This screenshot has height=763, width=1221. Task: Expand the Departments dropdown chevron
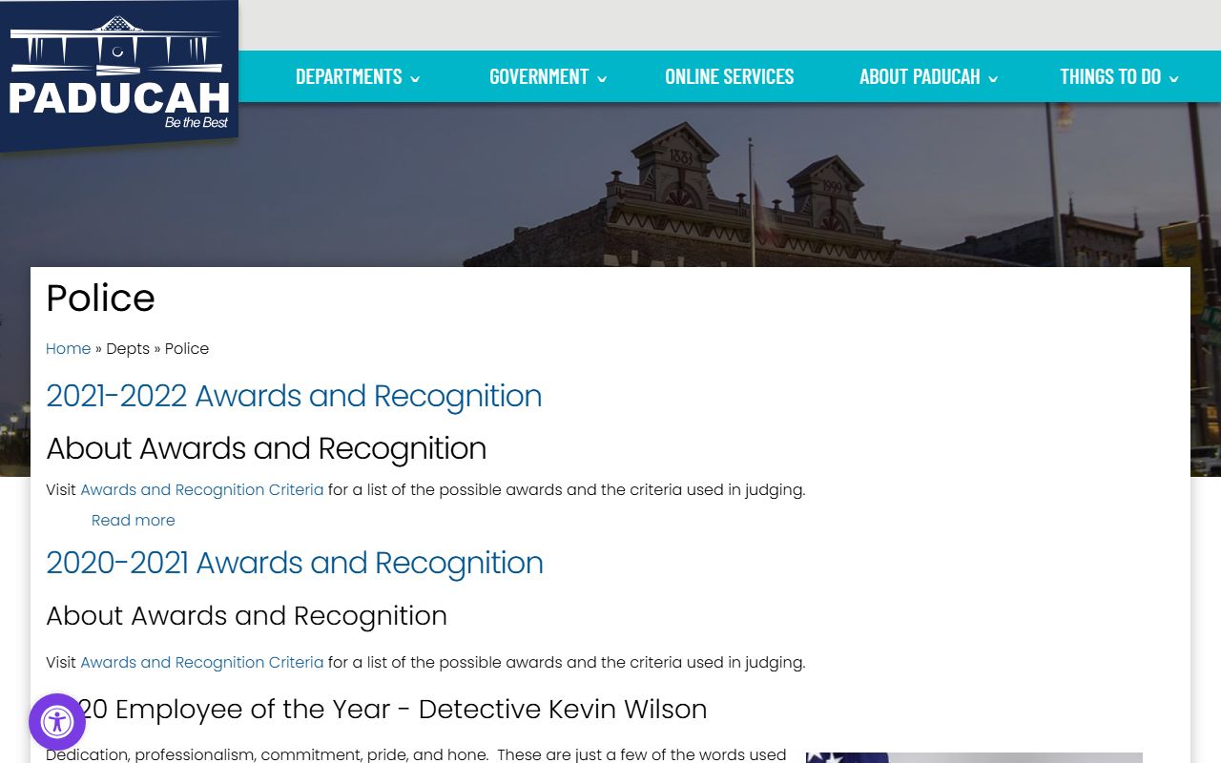415,79
